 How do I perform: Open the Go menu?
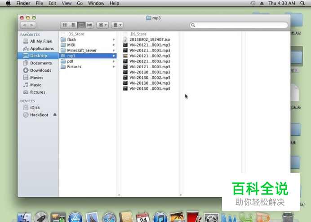pyautogui.click(x=80, y=3)
